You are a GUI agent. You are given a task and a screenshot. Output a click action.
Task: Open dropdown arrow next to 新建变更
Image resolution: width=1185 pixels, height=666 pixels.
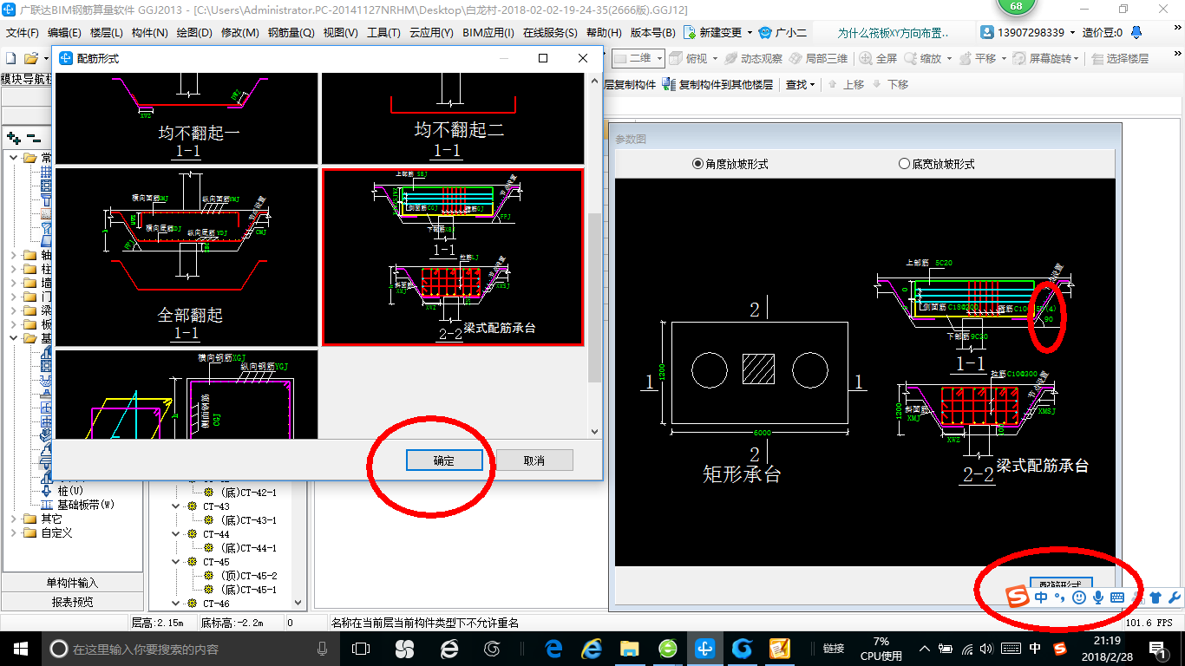(x=749, y=33)
